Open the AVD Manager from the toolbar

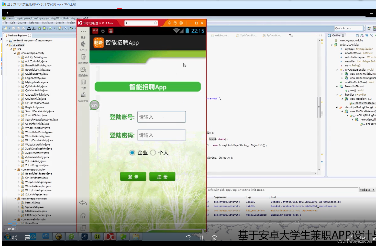coord(44,28)
